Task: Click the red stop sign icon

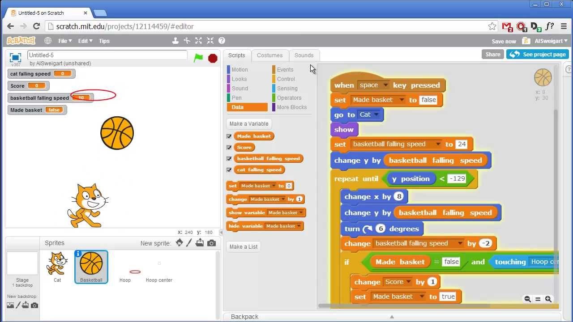Action: click(213, 58)
